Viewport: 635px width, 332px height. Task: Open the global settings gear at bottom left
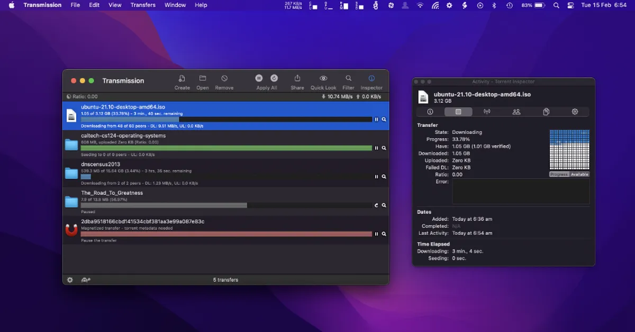69,280
